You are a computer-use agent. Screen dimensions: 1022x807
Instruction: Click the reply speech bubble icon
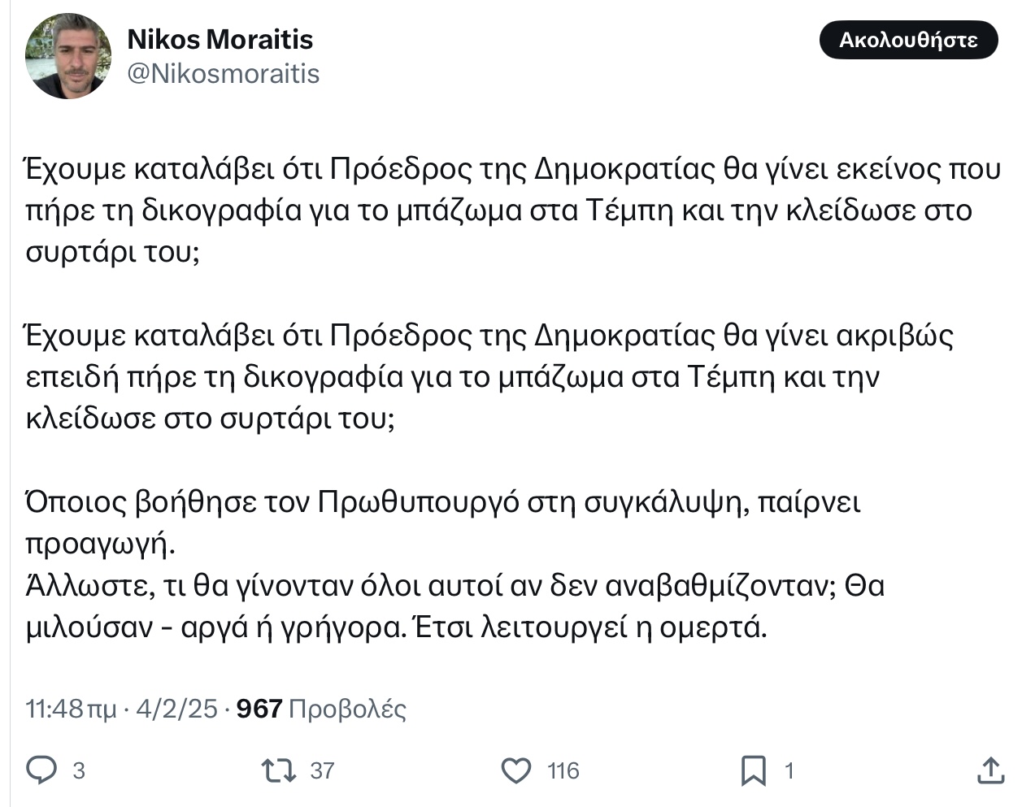[41, 770]
